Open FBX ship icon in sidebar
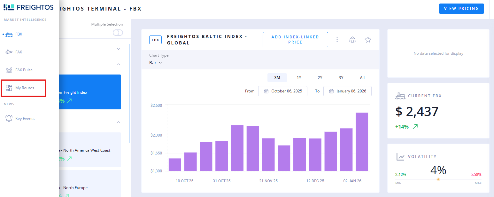 coord(9,34)
